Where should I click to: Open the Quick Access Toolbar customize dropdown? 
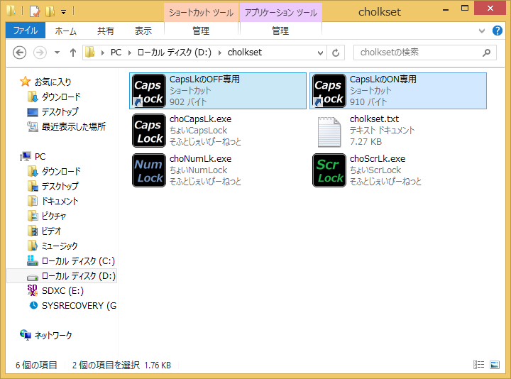(x=64, y=11)
